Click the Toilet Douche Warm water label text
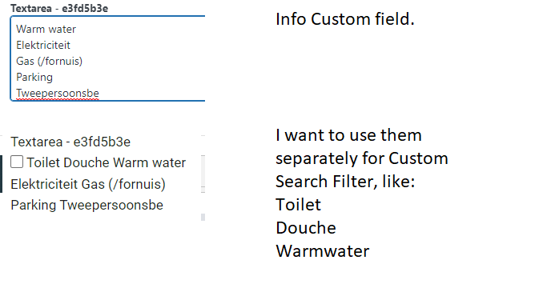The height and width of the screenshot is (308, 543). pyautogui.click(x=107, y=162)
